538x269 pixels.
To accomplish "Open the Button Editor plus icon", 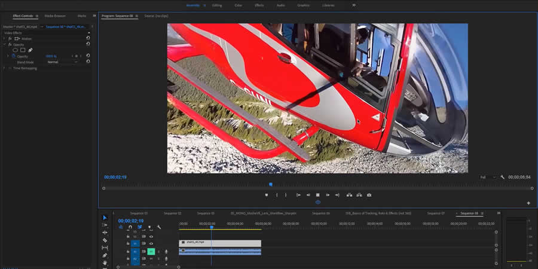I will [528, 203].
